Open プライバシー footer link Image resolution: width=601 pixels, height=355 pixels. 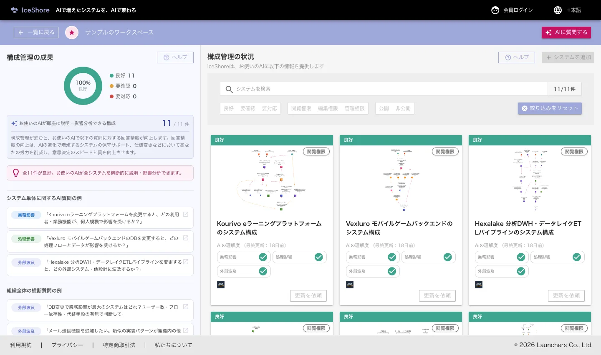67,345
